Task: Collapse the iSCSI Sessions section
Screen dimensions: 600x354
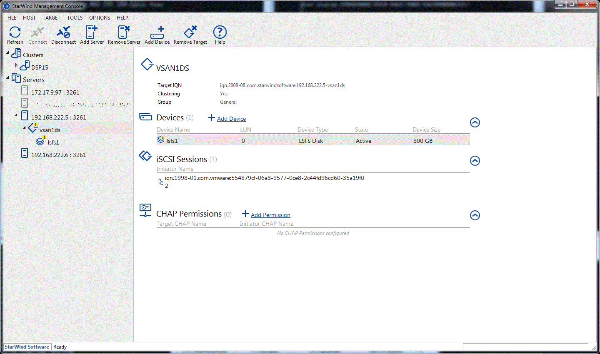Action: (475, 161)
